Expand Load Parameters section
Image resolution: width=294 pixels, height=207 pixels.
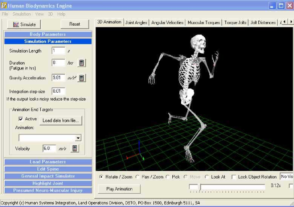[x=48, y=162]
